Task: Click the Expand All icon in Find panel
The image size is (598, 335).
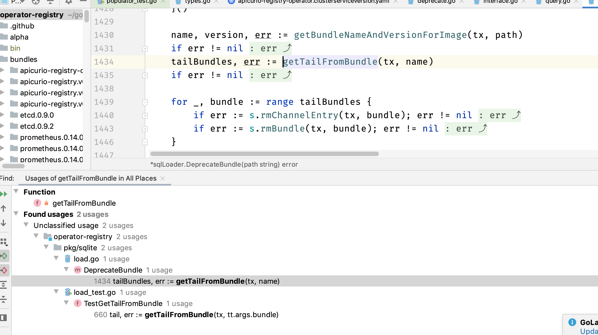Action: pos(4,285)
